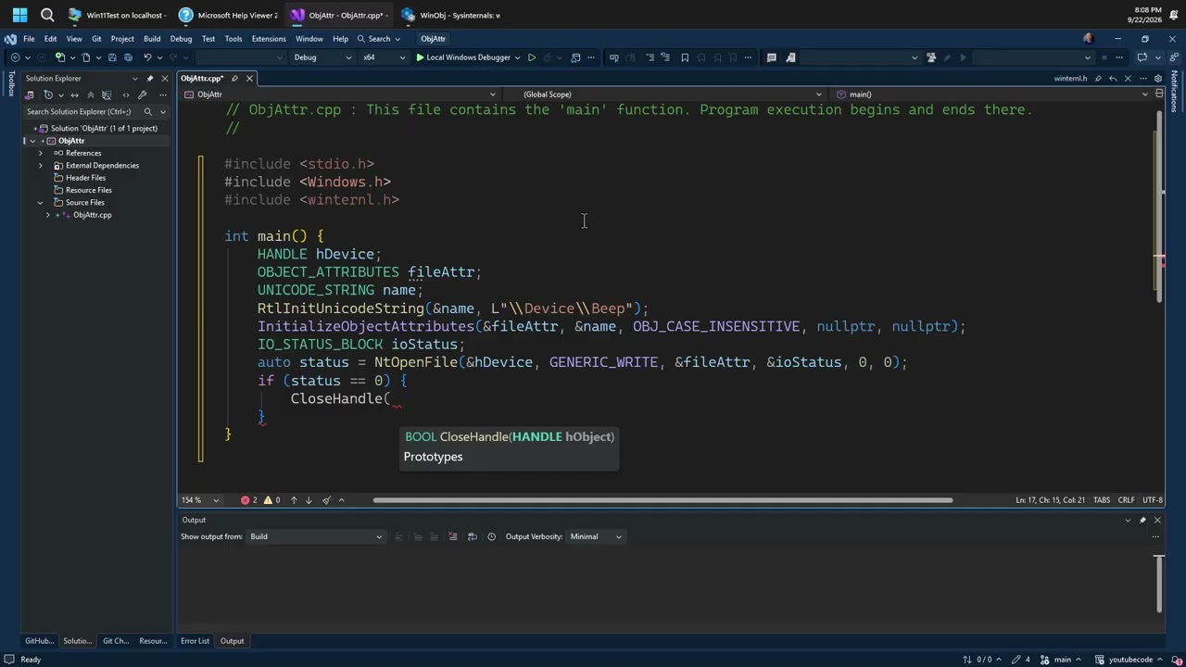Click the editor horizontal scrollbar
Image resolution: width=1186 pixels, height=667 pixels.
click(662, 500)
